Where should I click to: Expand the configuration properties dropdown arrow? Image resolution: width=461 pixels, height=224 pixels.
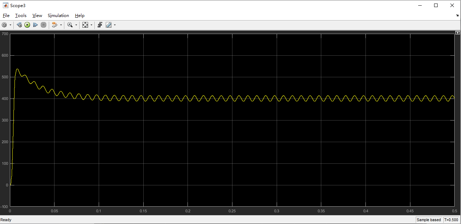coord(10,25)
